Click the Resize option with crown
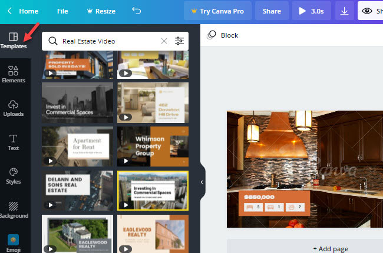The height and width of the screenshot is (253, 383). 101,11
